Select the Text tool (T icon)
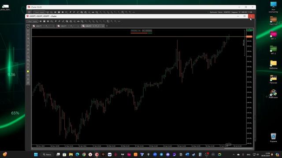The image size is (282, 158). click(x=28, y=68)
